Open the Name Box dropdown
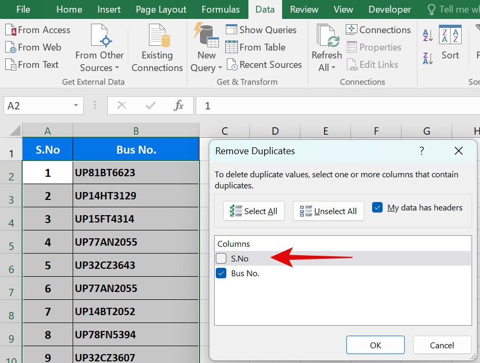This screenshot has height=363, width=480. click(76, 106)
